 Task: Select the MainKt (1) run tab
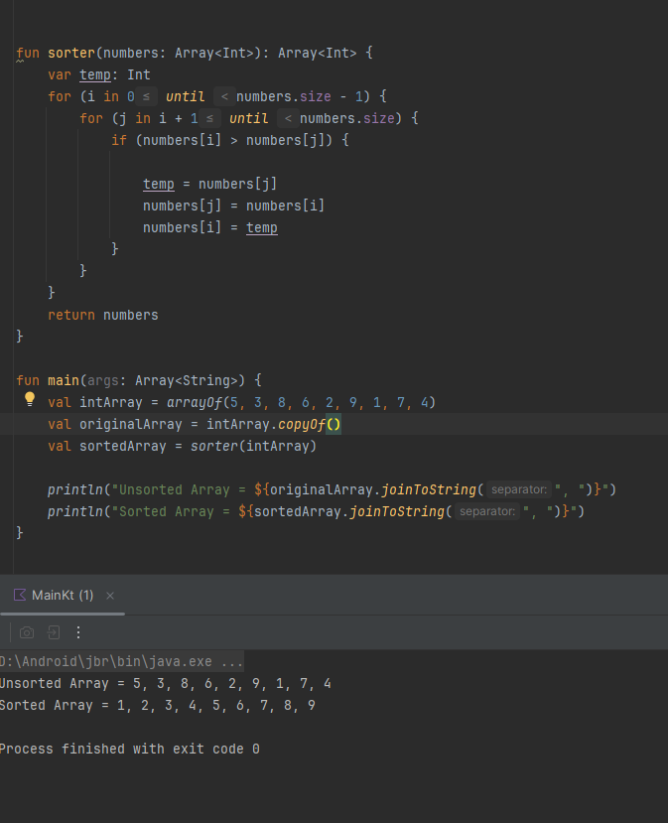[63, 596]
